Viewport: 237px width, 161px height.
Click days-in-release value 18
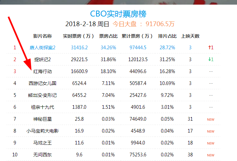click(190, 143)
